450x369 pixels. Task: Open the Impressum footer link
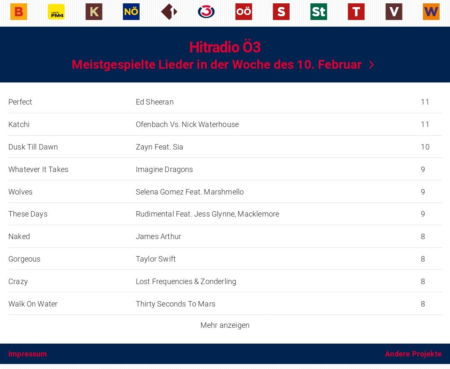27,354
